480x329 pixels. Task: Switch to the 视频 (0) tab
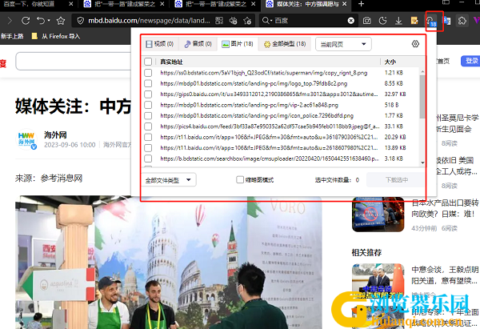(x=160, y=44)
